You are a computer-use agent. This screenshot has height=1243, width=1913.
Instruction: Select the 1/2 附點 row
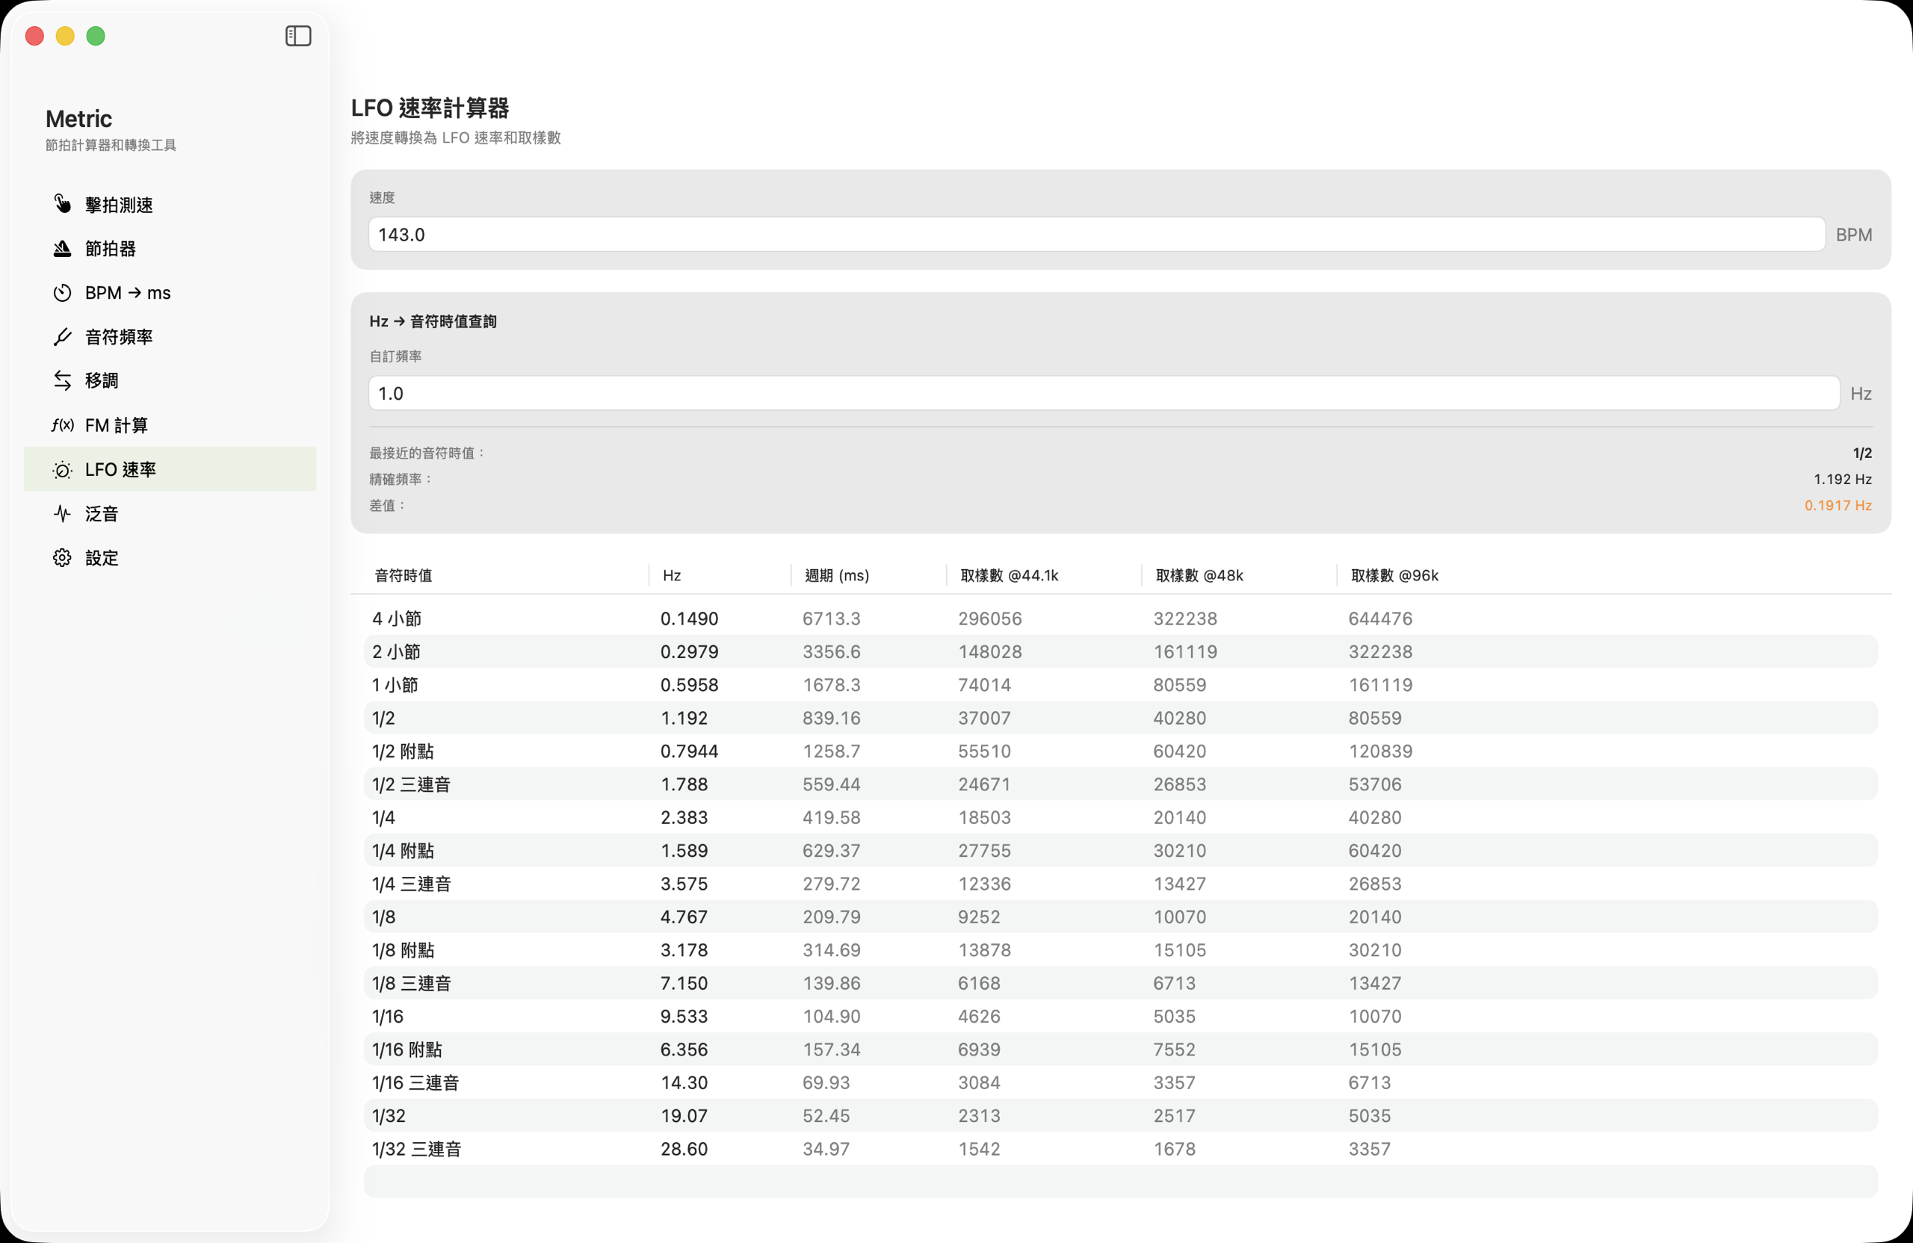point(1120,751)
